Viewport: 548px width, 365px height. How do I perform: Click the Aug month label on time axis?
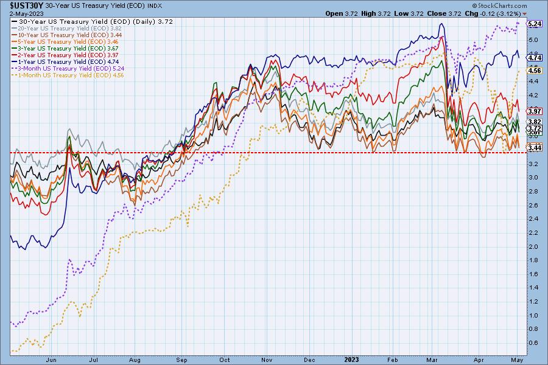[135, 360]
